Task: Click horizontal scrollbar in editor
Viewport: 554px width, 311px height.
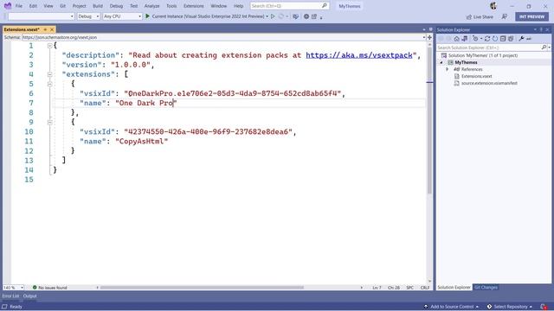Action: tap(202, 288)
